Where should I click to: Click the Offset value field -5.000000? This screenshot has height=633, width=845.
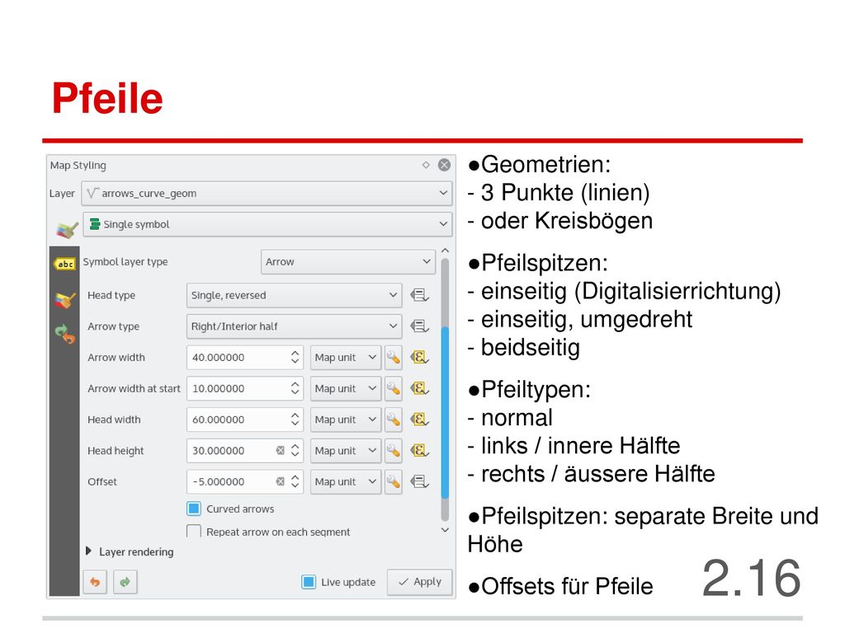(244, 481)
